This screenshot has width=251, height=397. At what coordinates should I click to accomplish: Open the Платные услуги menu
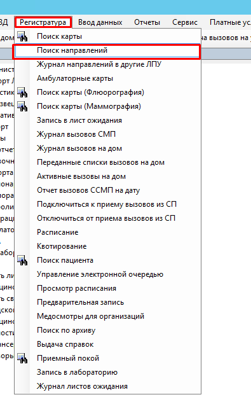(230, 22)
